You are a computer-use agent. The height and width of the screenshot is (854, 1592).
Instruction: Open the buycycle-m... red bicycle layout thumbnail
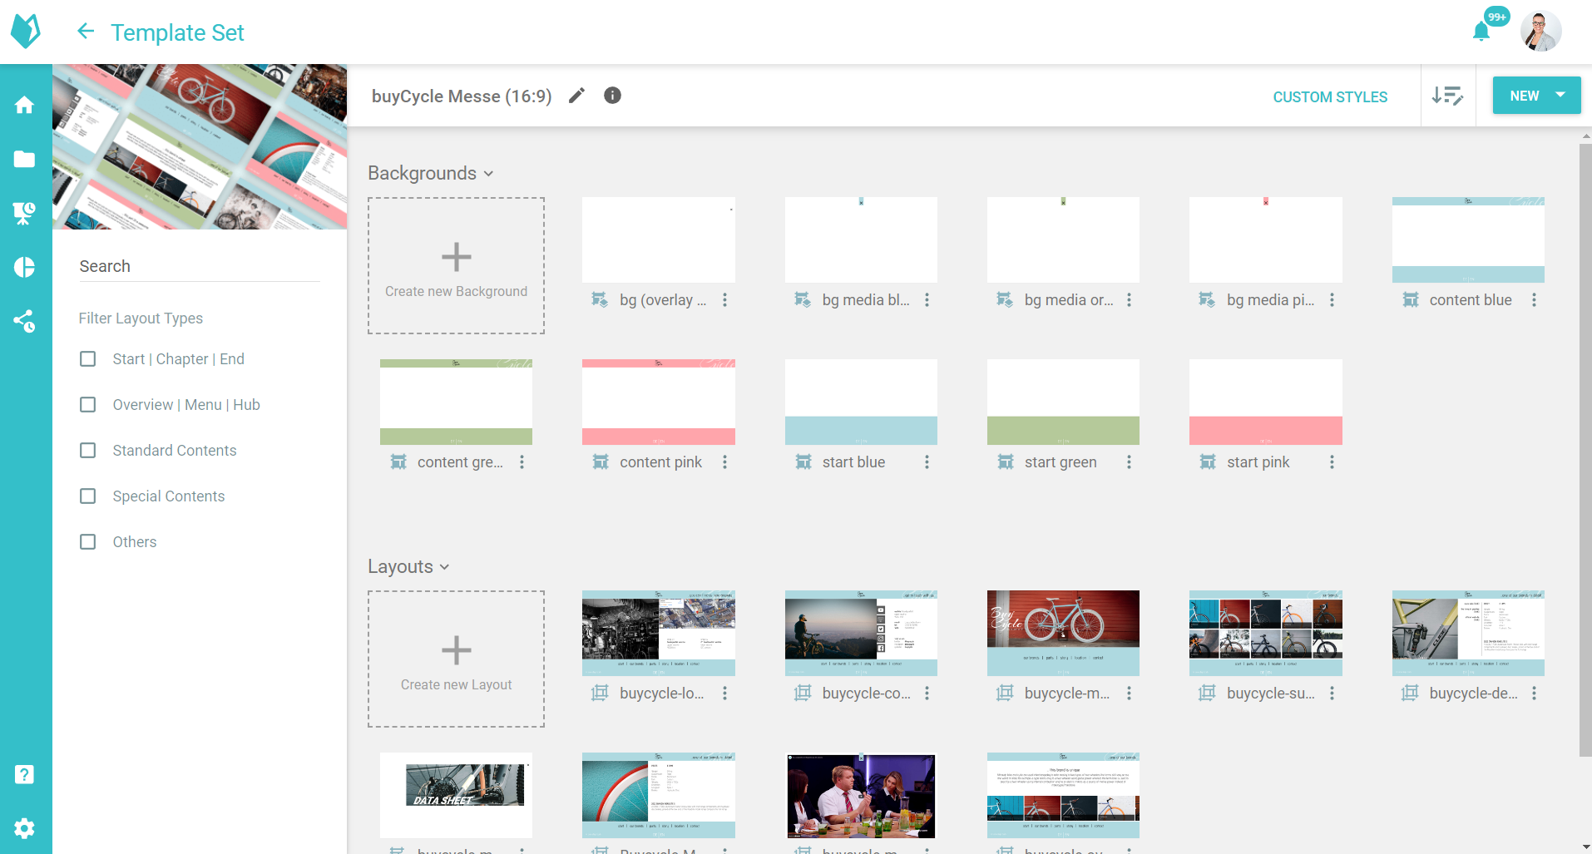1063,633
